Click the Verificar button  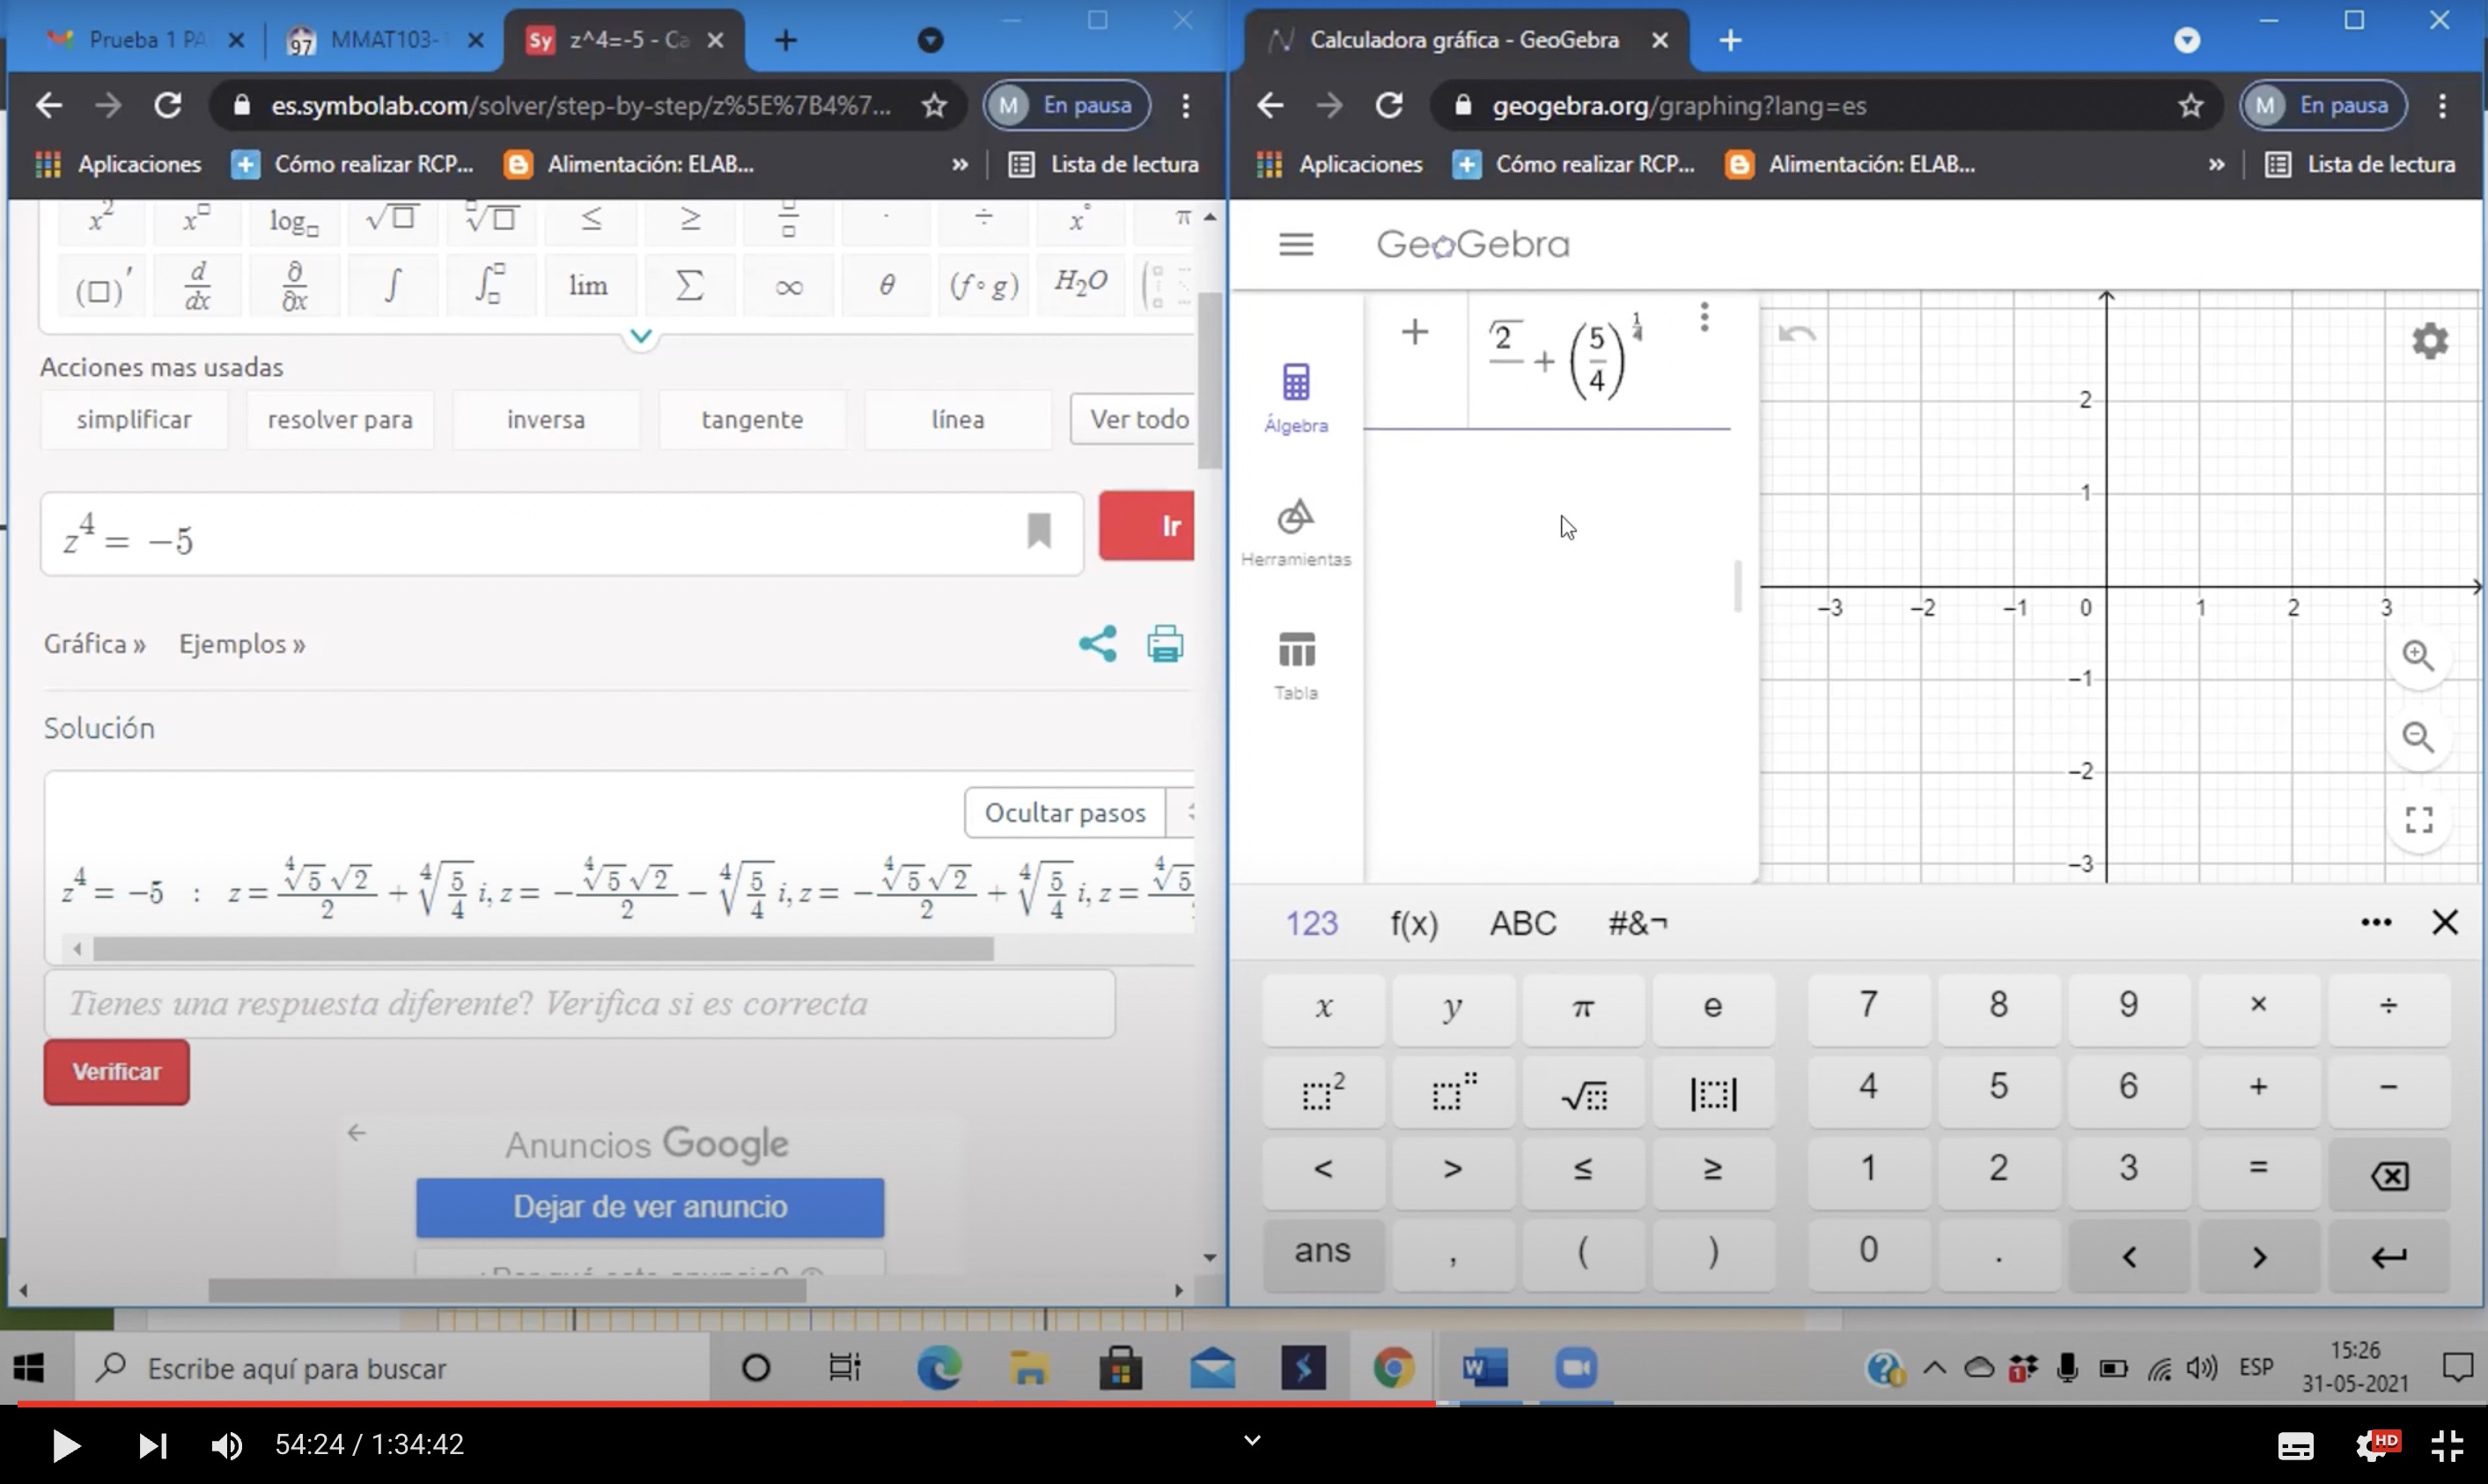116,1072
